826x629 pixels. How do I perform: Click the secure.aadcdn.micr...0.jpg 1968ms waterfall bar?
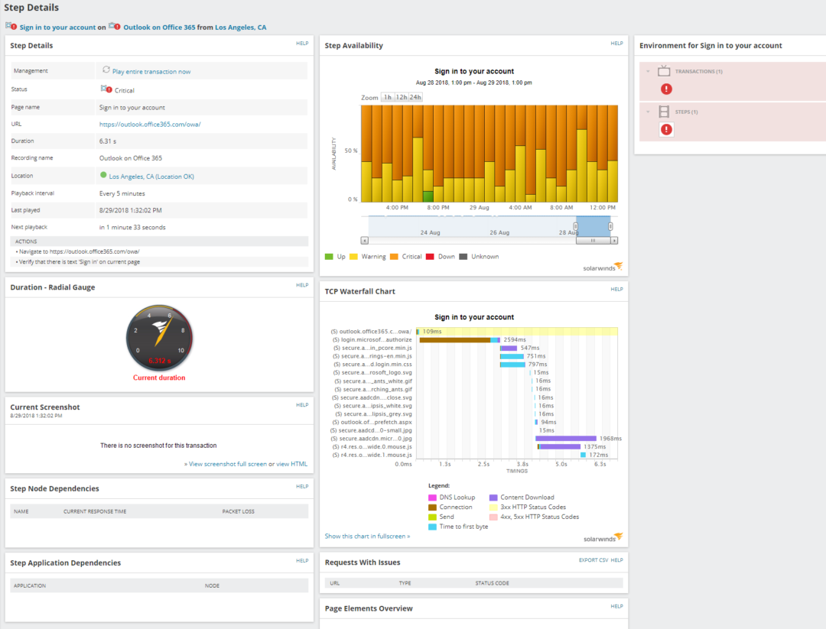(566, 439)
